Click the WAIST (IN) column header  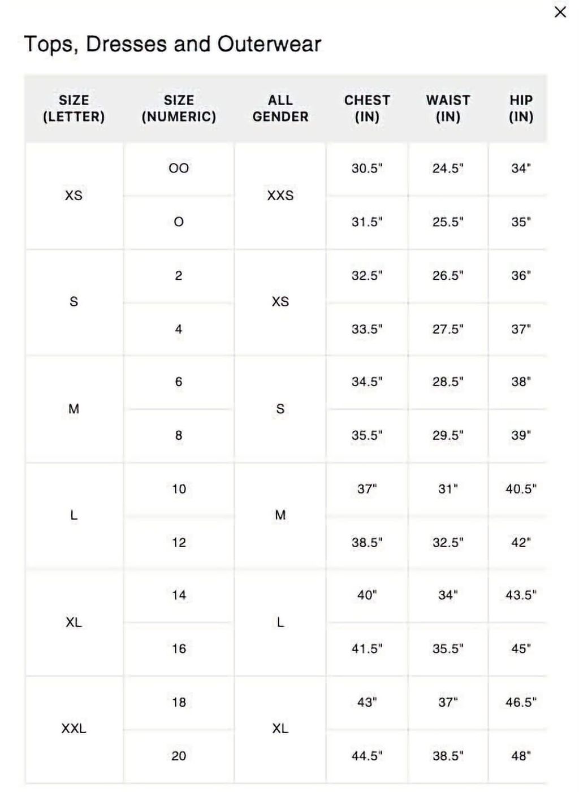448,109
